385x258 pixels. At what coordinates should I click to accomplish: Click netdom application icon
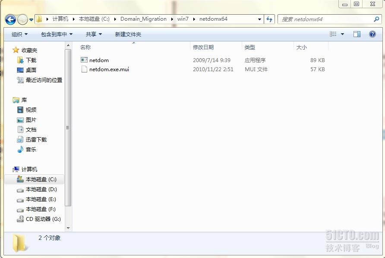click(84, 60)
